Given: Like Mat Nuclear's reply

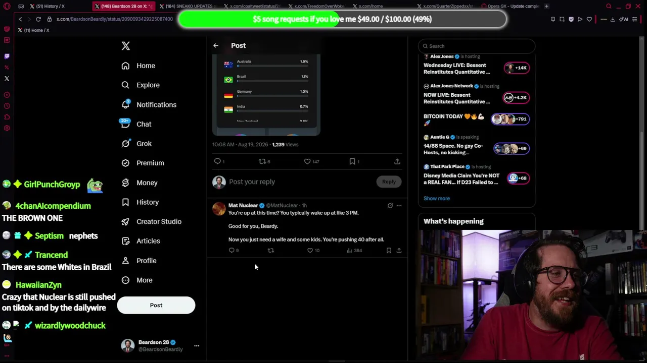Looking at the screenshot, I should point(310,251).
